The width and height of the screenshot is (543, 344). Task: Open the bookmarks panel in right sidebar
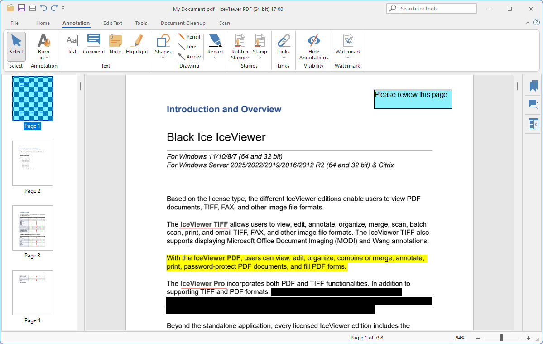click(x=533, y=86)
